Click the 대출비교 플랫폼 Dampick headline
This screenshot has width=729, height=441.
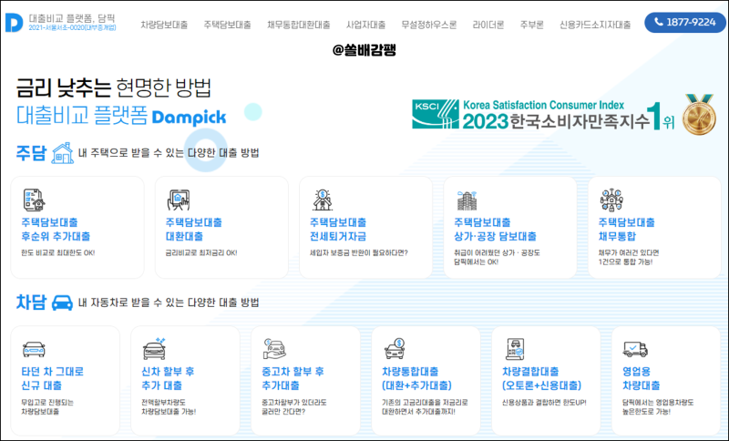[x=121, y=116]
